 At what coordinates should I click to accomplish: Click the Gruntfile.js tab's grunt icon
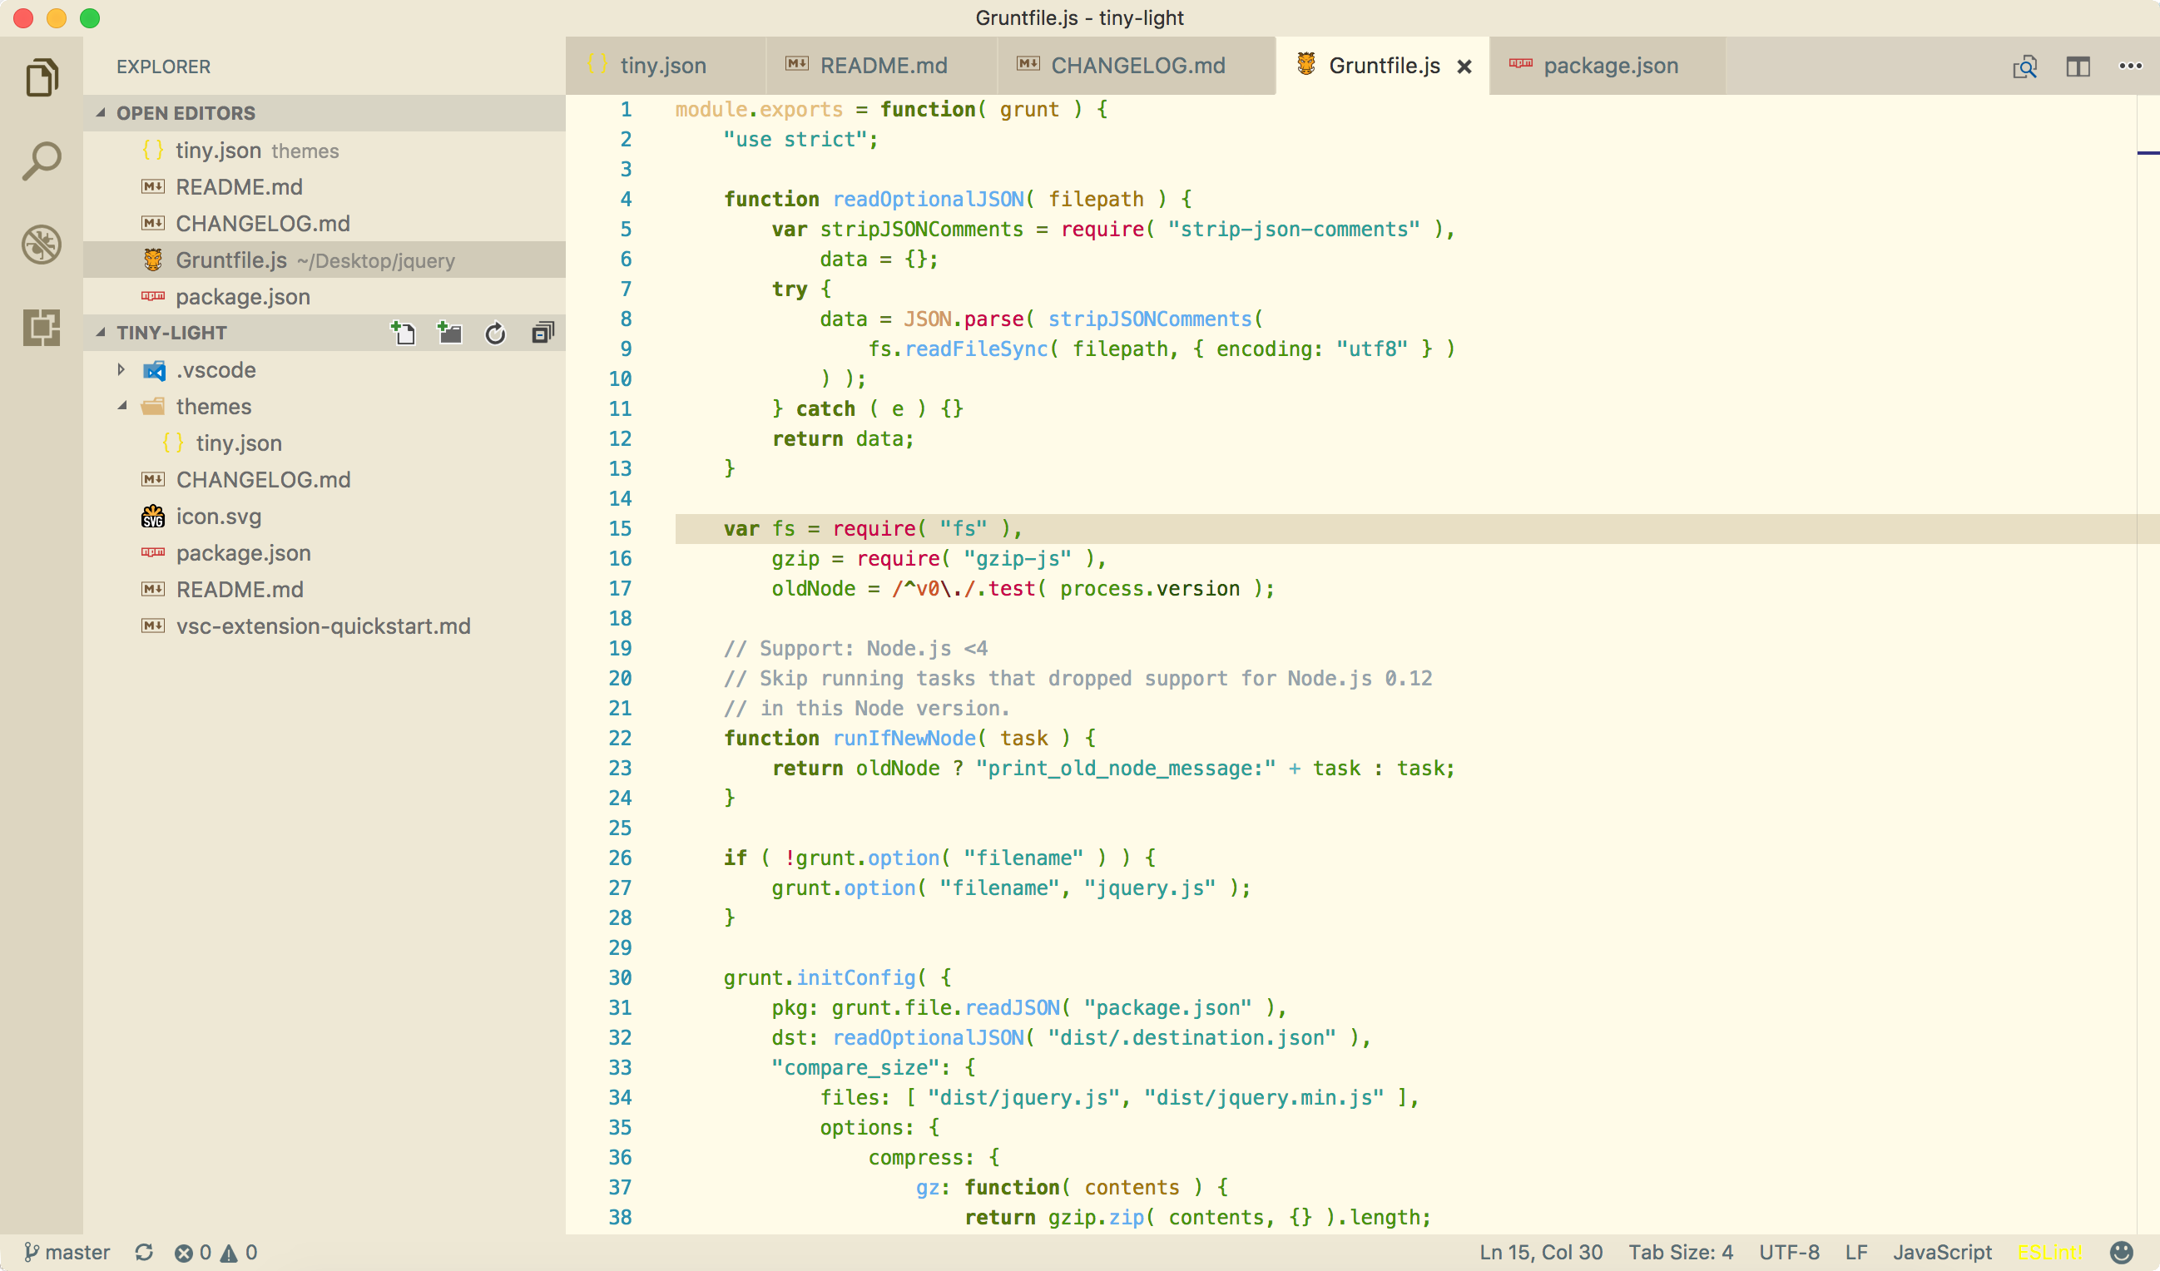point(1305,64)
